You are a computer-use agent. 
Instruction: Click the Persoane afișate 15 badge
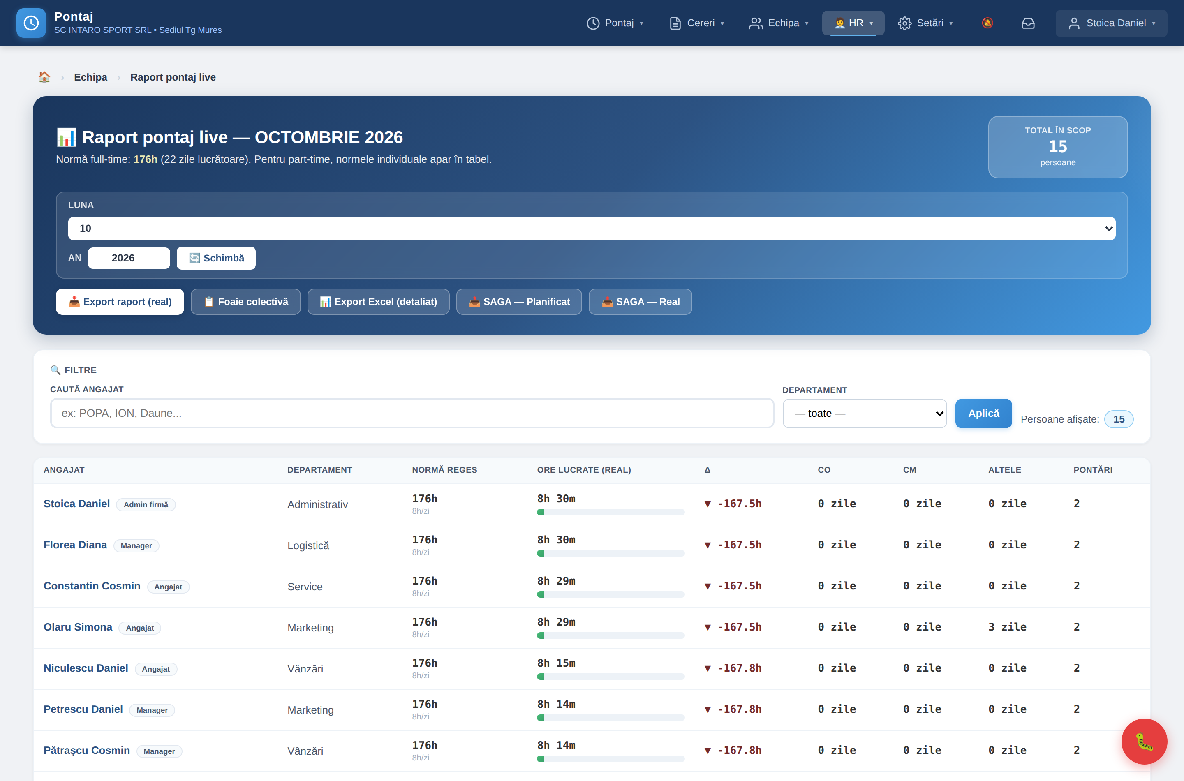[x=1119, y=419]
